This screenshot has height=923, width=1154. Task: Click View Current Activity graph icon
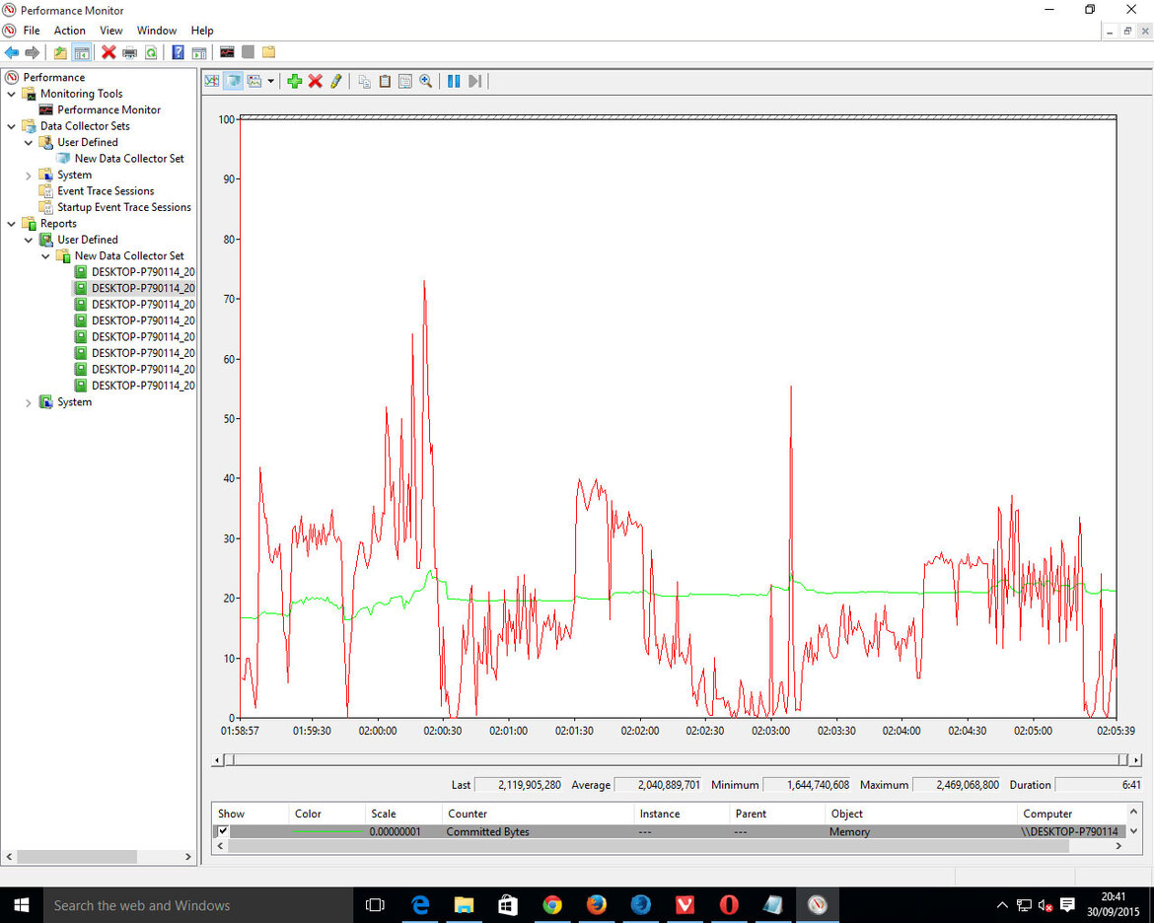[212, 81]
